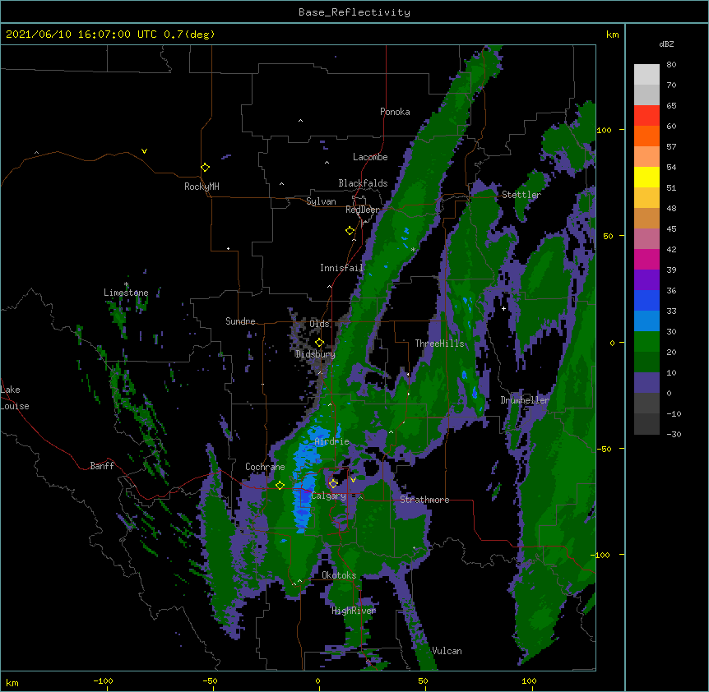Click the Stettler city label
The width and height of the screenshot is (709, 692).
521,195
